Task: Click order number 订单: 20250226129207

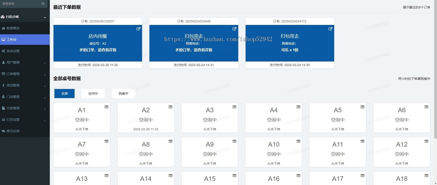Action: tap(98, 21)
